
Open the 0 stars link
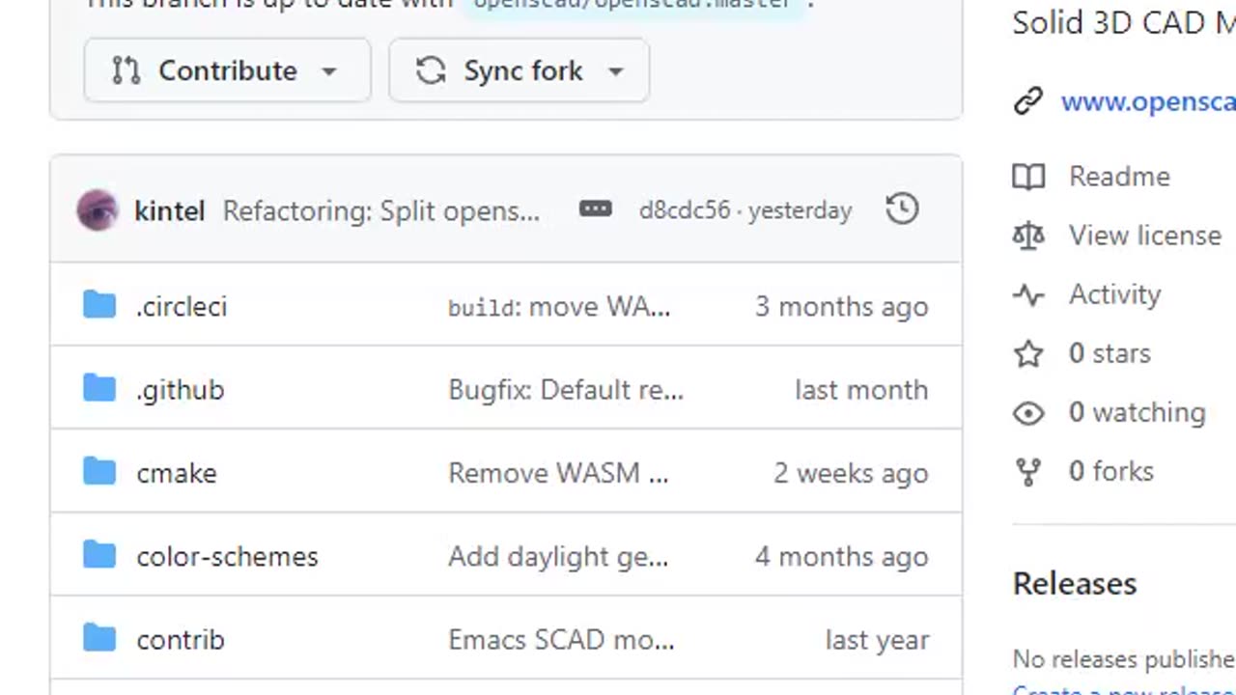click(x=1110, y=353)
